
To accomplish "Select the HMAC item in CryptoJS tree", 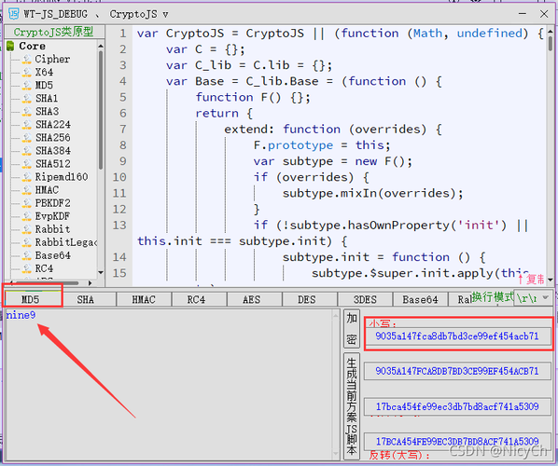I will 47,190.
